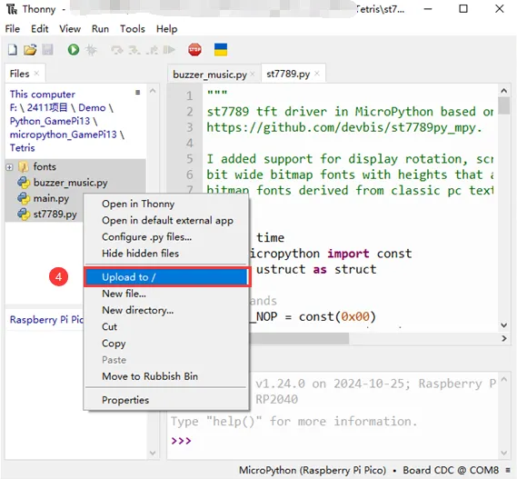Select the Files panel tab
Viewport: 517px width, 479px height.
point(19,74)
